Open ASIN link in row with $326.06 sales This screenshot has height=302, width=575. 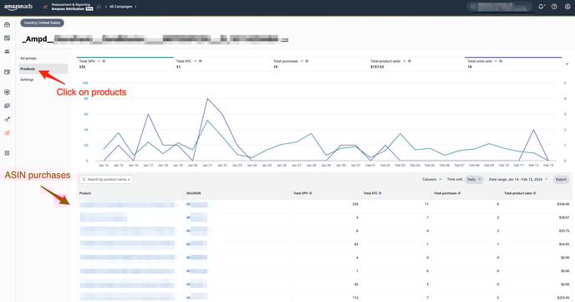[196, 204]
